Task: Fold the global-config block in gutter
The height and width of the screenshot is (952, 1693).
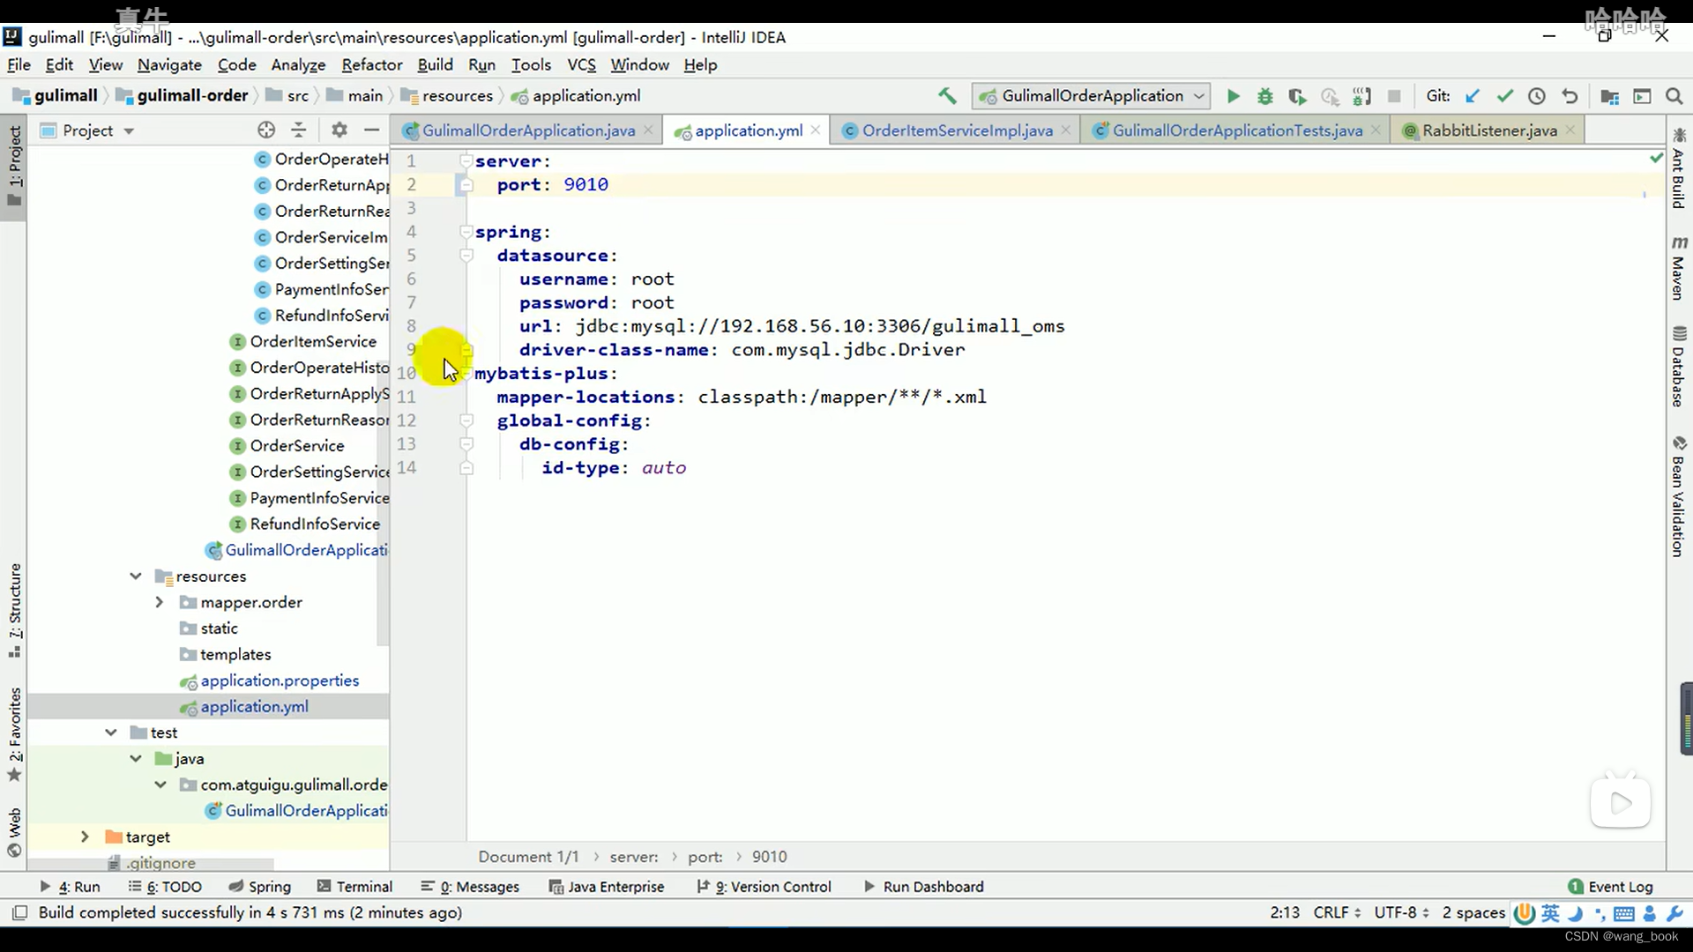Action: [466, 420]
